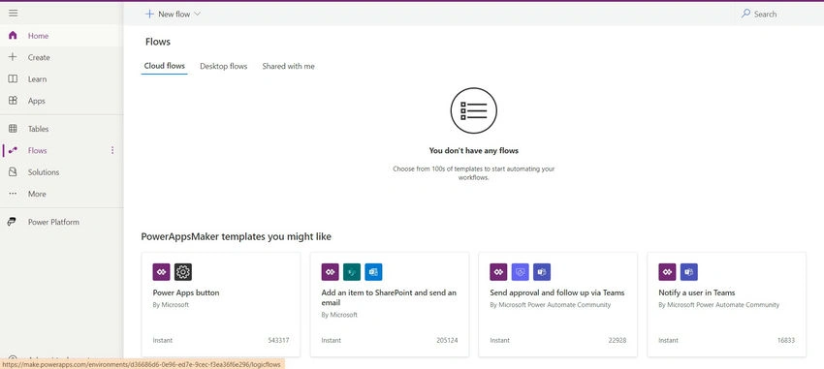Open Notify a user in Teams template

(x=727, y=304)
